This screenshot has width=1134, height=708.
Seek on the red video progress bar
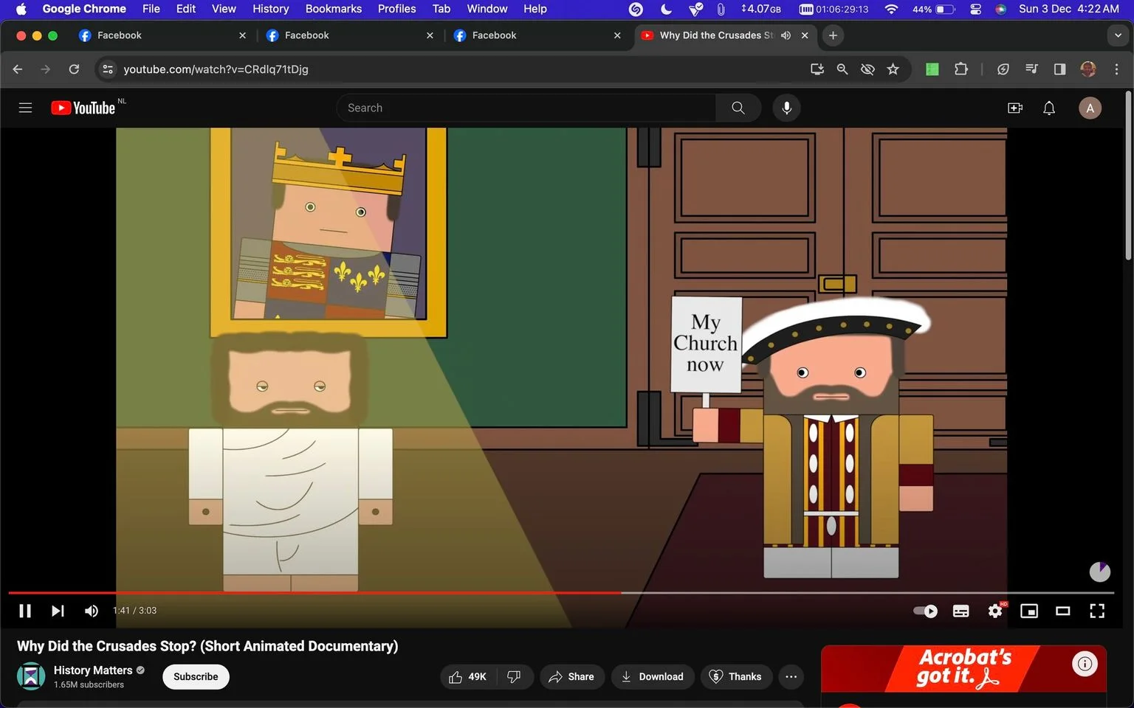click(315, 592)
